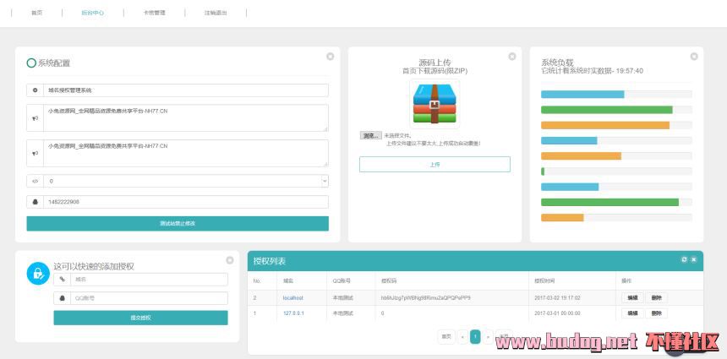Click the 域名 column header in 授权列表
727x359 pixels.
click(x=288, y=280)
